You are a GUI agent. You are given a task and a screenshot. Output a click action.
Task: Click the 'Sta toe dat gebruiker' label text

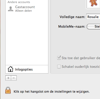click(81, 58)
